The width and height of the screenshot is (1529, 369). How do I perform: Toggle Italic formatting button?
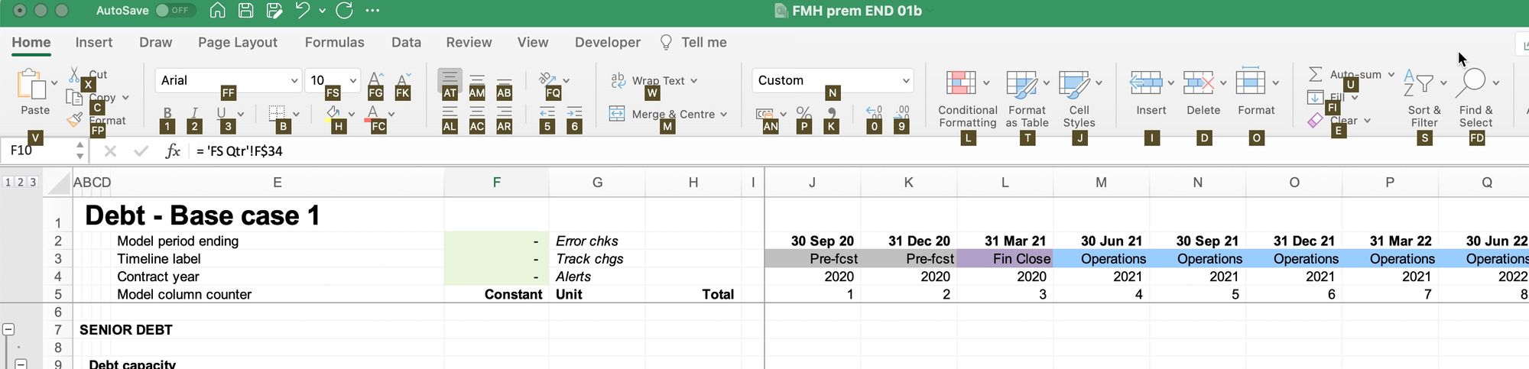tap(194, 114)
